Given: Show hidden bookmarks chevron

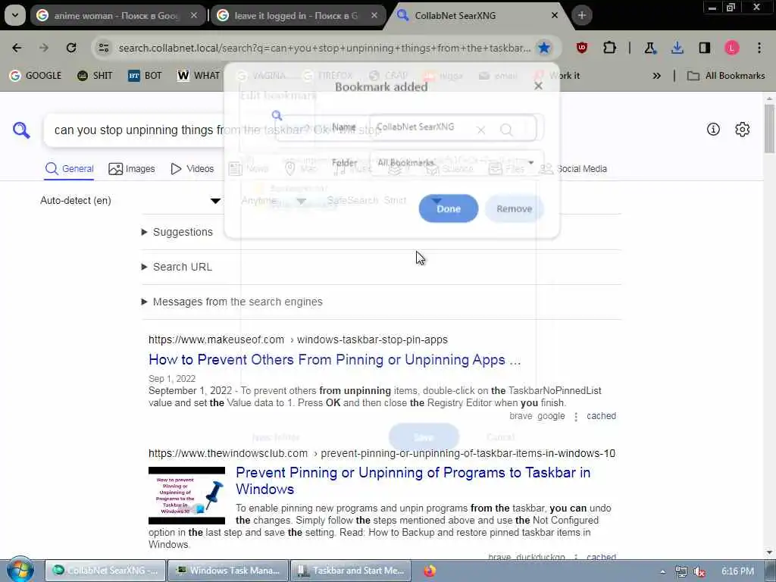Looking at the screenshot, I should pos(656,76).
